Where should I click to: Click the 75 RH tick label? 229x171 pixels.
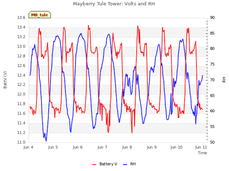(212, 64)
